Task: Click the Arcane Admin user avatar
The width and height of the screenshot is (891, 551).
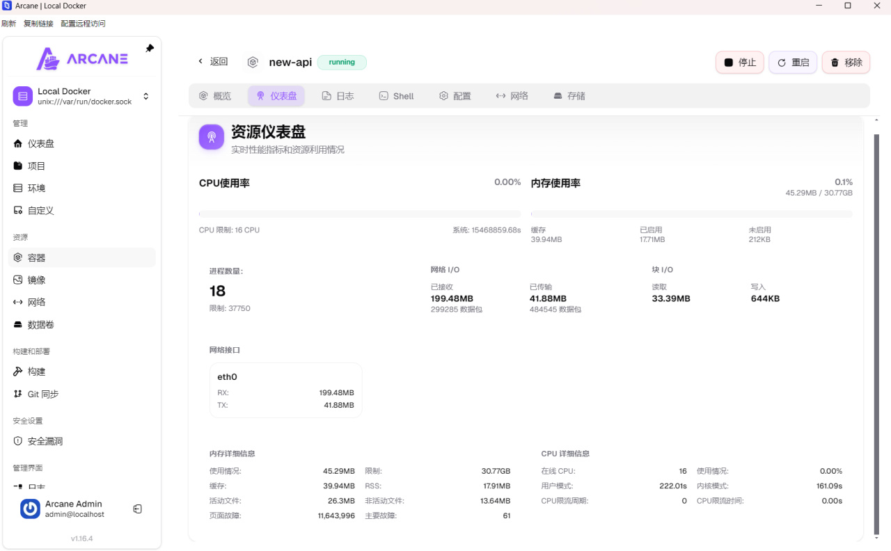Action: pos(30,509)
